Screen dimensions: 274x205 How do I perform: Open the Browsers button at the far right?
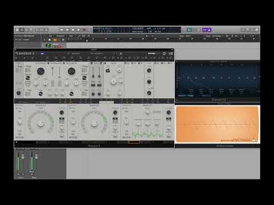pyautogui.click(x=257, y=30)
